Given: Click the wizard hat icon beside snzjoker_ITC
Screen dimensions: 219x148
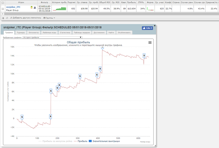Looking at the screenshot, I should click(35, 8).
